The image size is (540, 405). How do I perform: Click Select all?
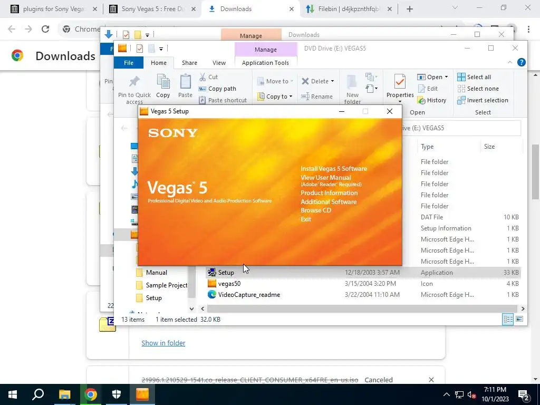click(x=474, y=77)
